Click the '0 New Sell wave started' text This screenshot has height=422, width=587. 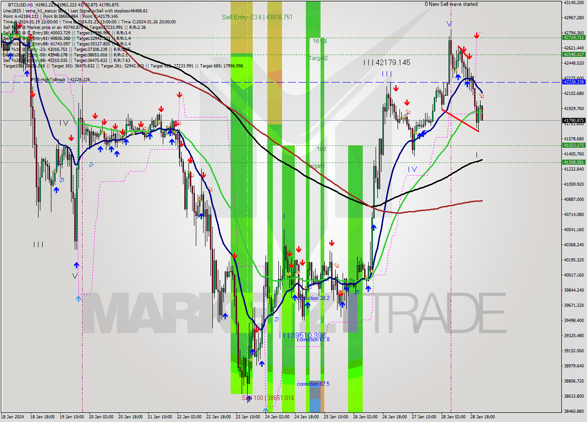coord(451,4)
